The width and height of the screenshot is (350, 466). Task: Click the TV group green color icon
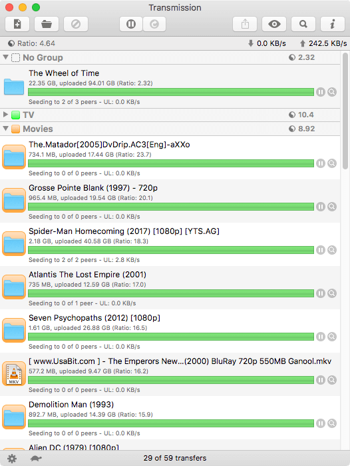[x=15, y=115]
